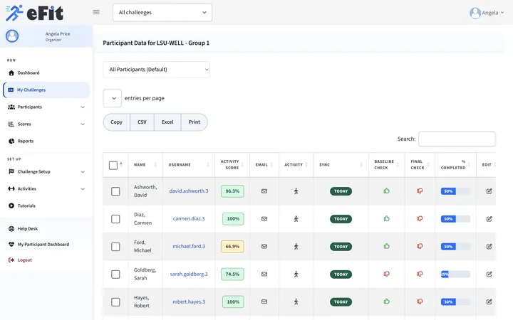
Task: Click Sarah Goldberg's 25% completion progress bar
Action: [455, 274]
